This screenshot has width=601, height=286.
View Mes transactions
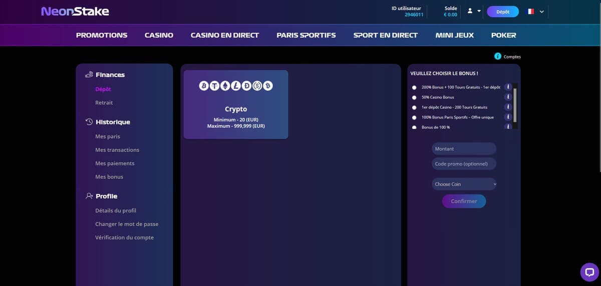point(117,149)
